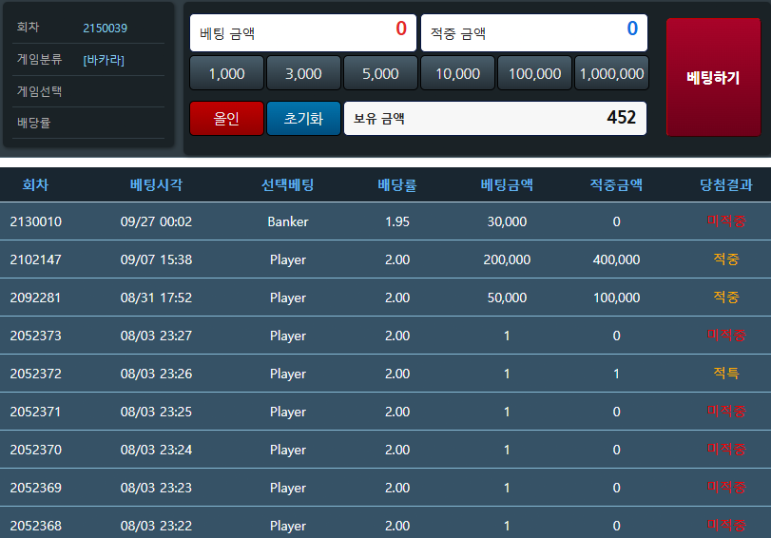The width and height of the screenshot is (771, 538).
Task: Click the 적중금액 column header
Action: (616, 185)
